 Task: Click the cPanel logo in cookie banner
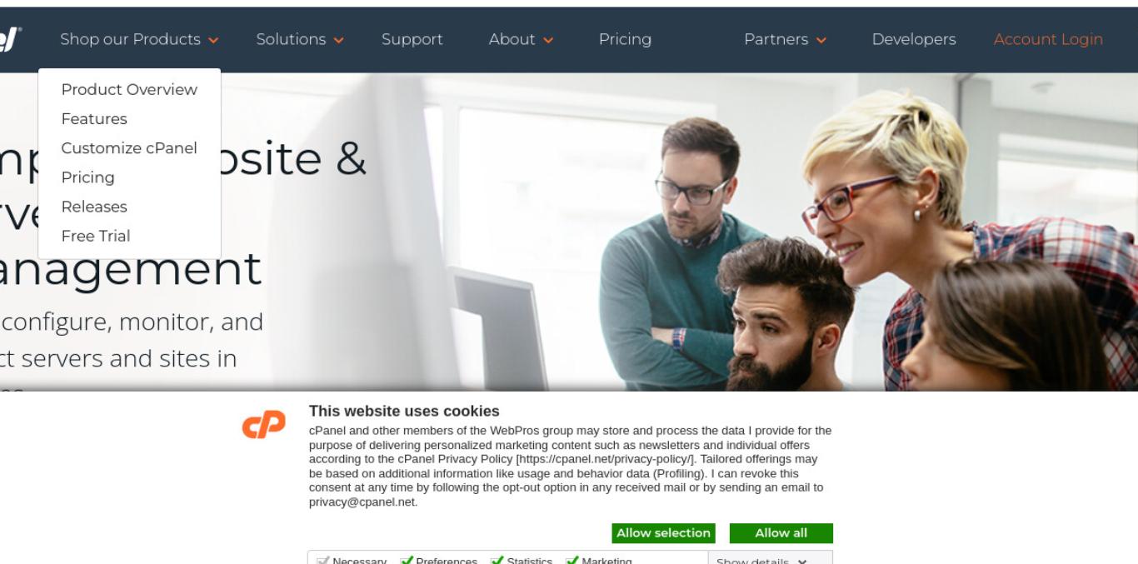[x=263, y=423]
